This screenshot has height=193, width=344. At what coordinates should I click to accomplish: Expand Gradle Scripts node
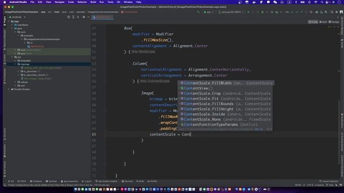[9, 90]
